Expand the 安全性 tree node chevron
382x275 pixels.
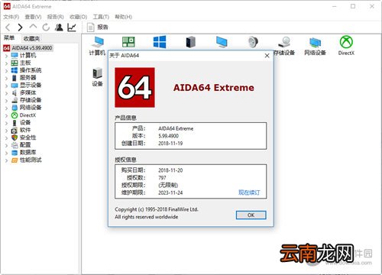click(x=6, y=138)
